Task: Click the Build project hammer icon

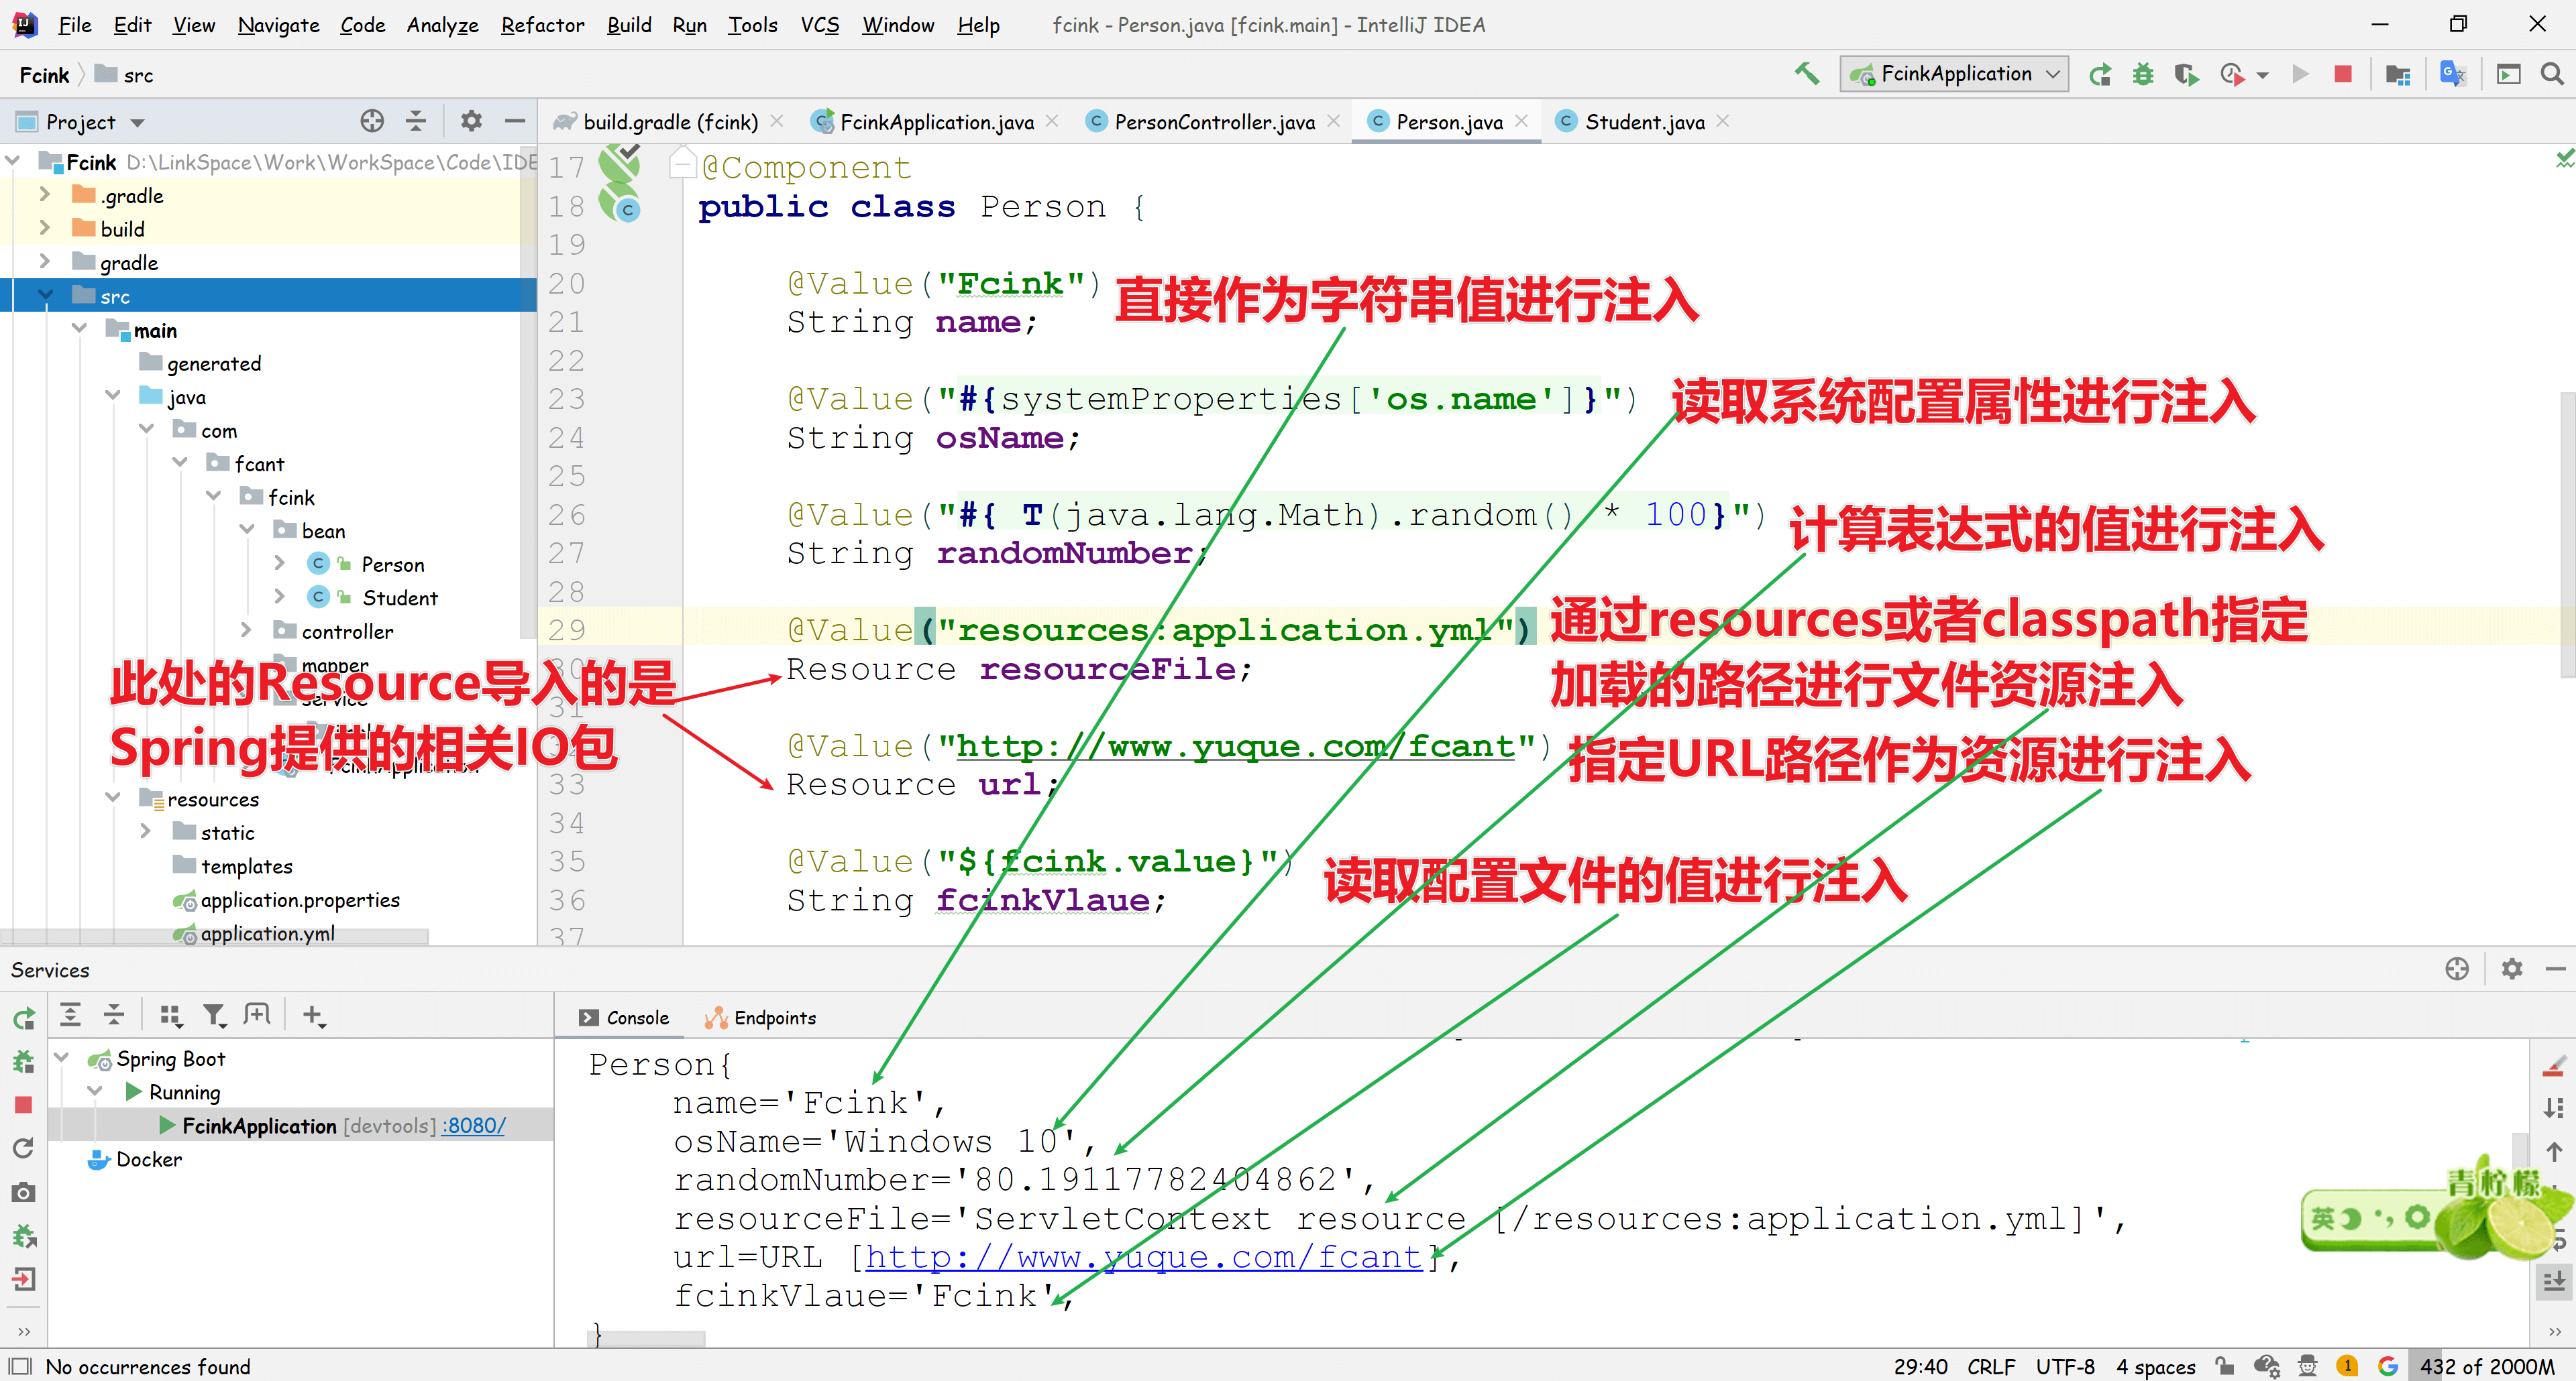Action: coord(1806,74)
